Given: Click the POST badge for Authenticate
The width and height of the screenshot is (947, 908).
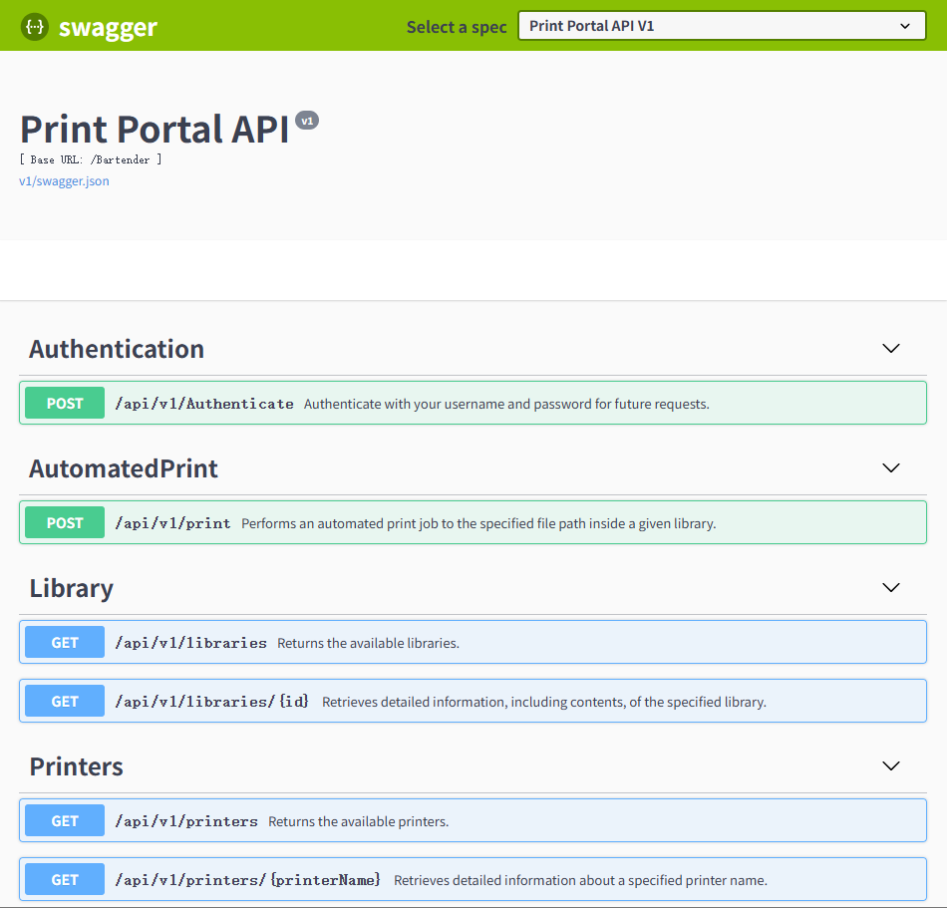Looking at the screenshot, I should click(x=65, y=403).
